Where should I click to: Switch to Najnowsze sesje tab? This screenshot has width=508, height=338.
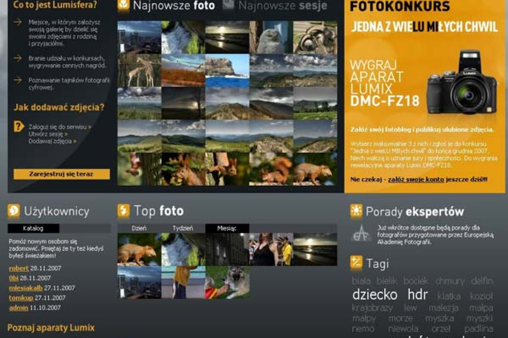[282, 6]
